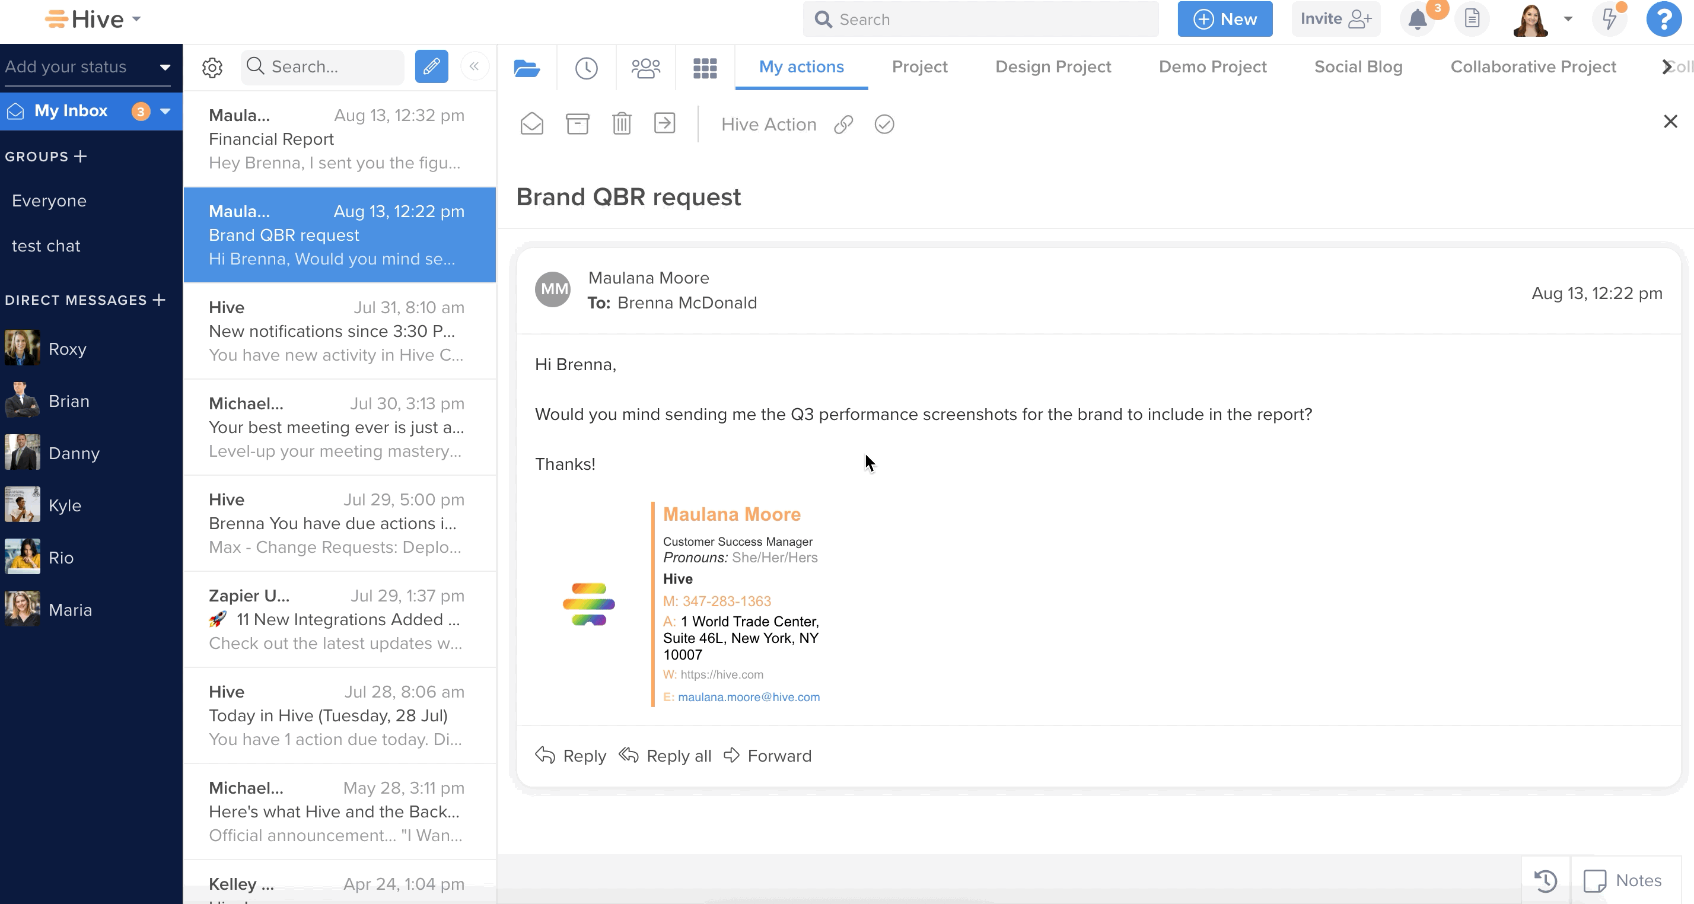Image resolution: width=1694 pixels, height=904 pixels.
Task: Open the maulana.moore@hive.com email link
Action: click(749, 697)
